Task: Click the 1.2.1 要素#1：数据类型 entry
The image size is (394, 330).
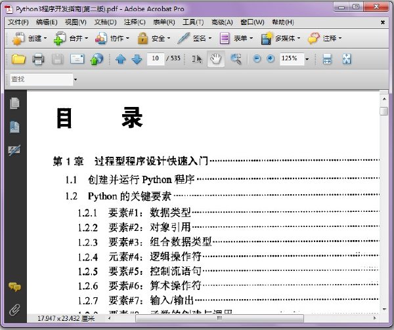Action: (134, 213)
